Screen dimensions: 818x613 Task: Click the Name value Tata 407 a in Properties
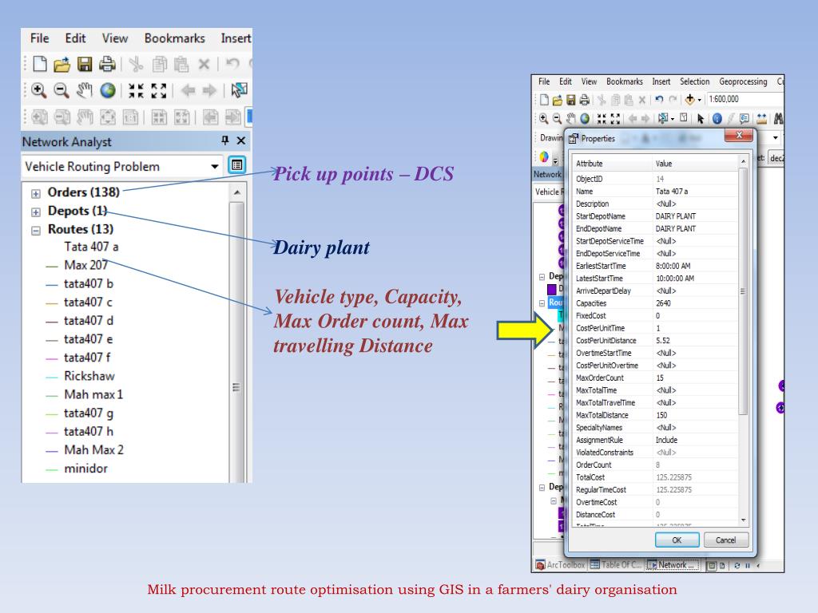pos(671,192)
